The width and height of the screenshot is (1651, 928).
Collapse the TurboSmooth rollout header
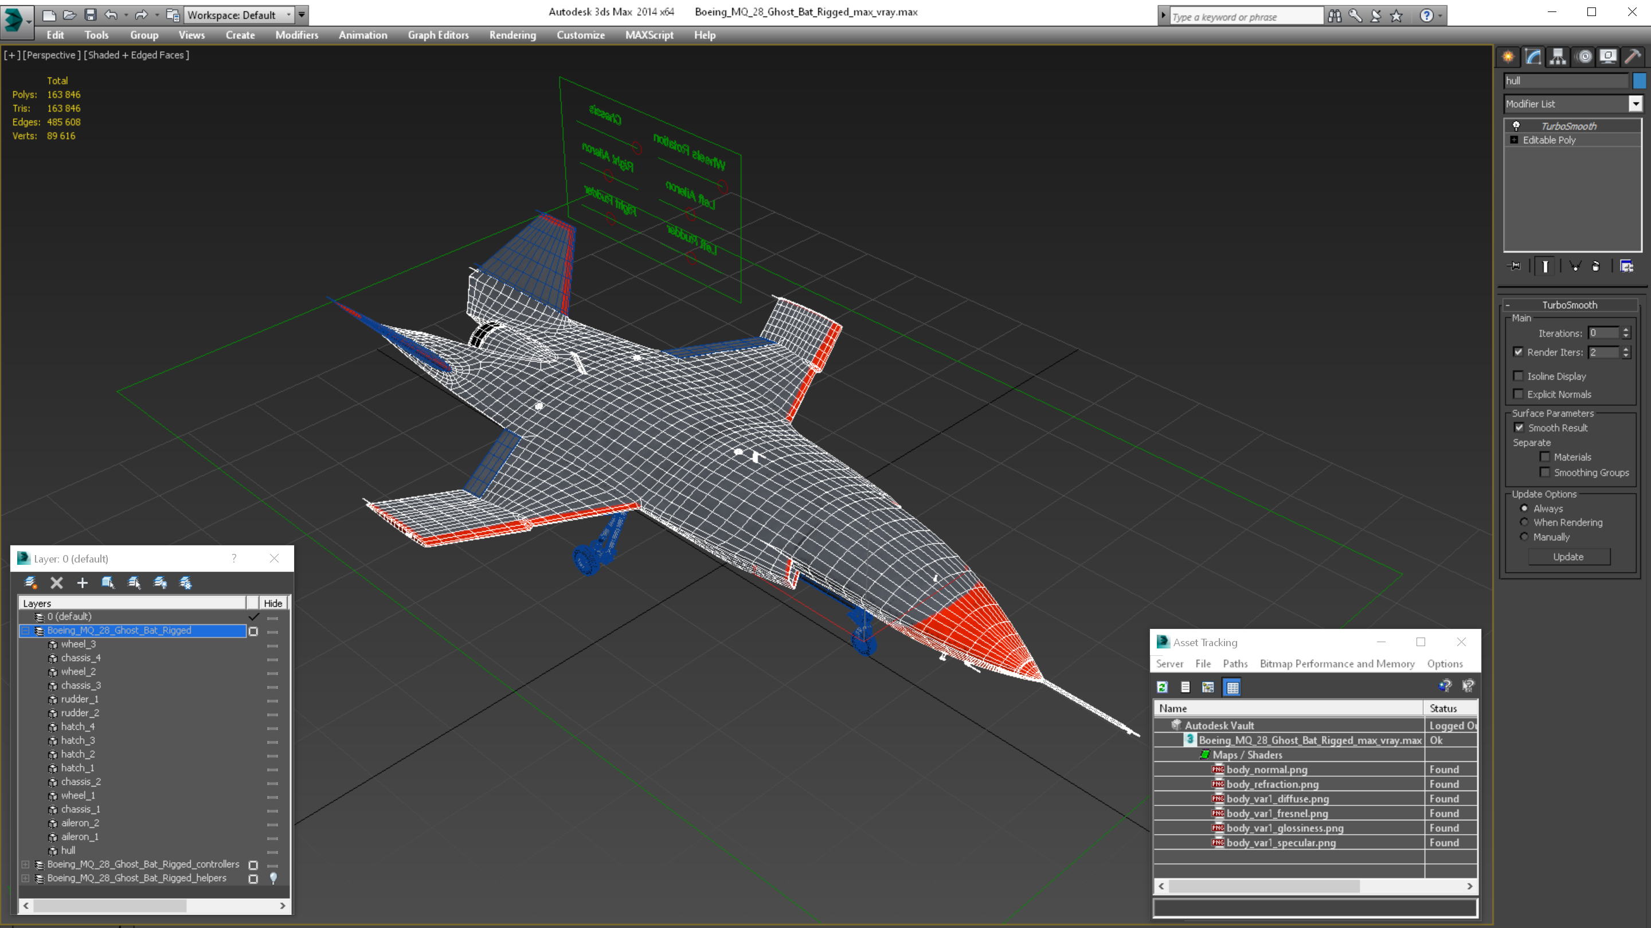(x=1569, y=305)
